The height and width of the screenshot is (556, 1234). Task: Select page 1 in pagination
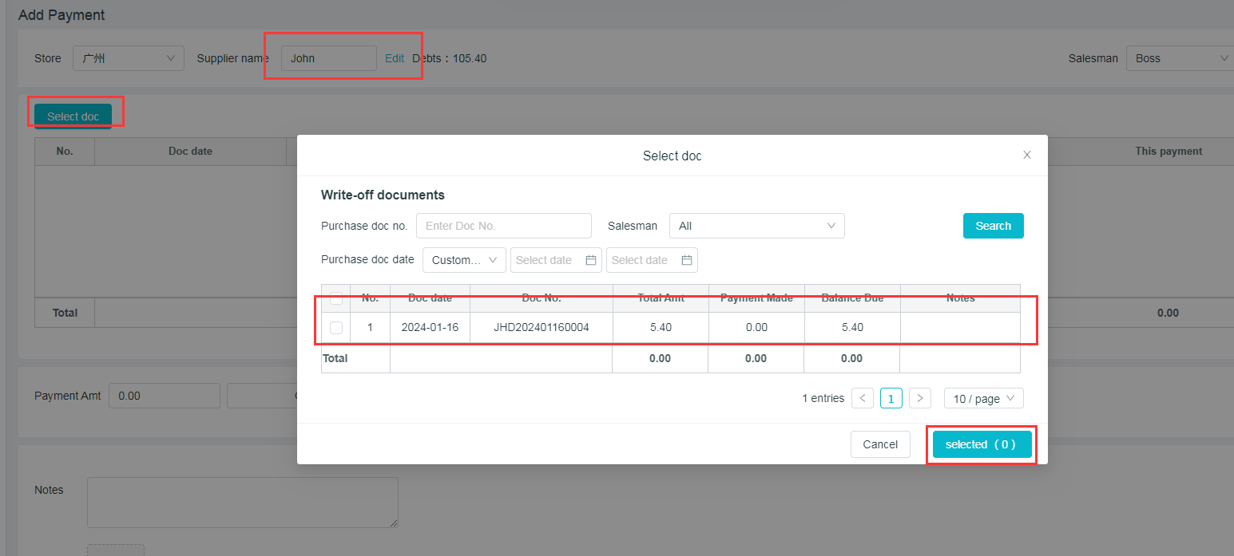pos(891,398)
